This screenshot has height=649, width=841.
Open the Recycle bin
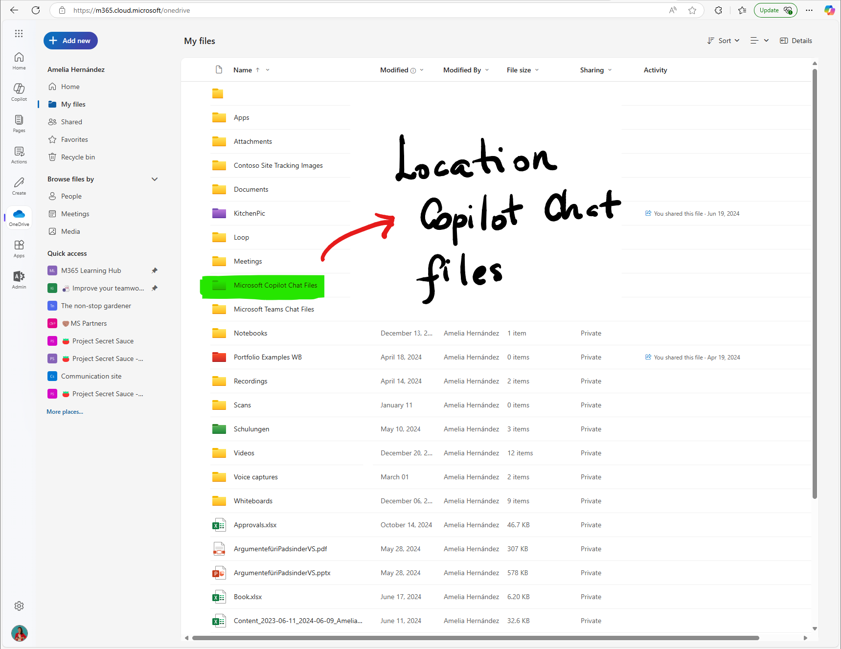(78, 157)
